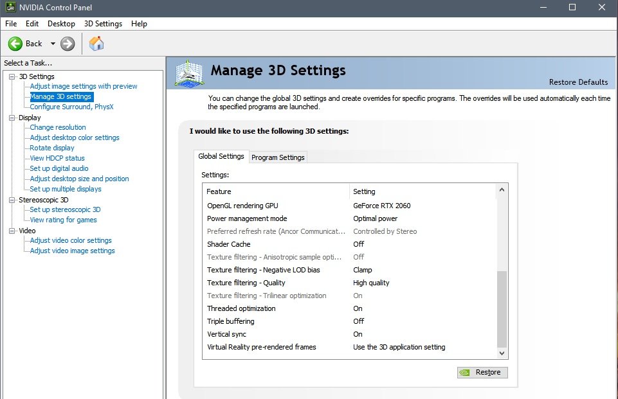Select the Stereoscopic 3D tree category label
Image resolution: width=618 pixels, height=399 pixels.
(43, 200)
